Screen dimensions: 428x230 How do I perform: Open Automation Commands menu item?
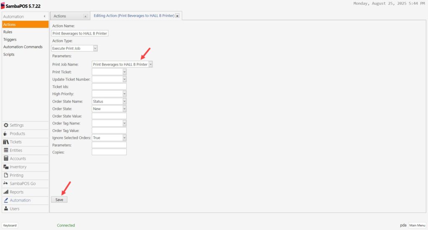[25, 47]
